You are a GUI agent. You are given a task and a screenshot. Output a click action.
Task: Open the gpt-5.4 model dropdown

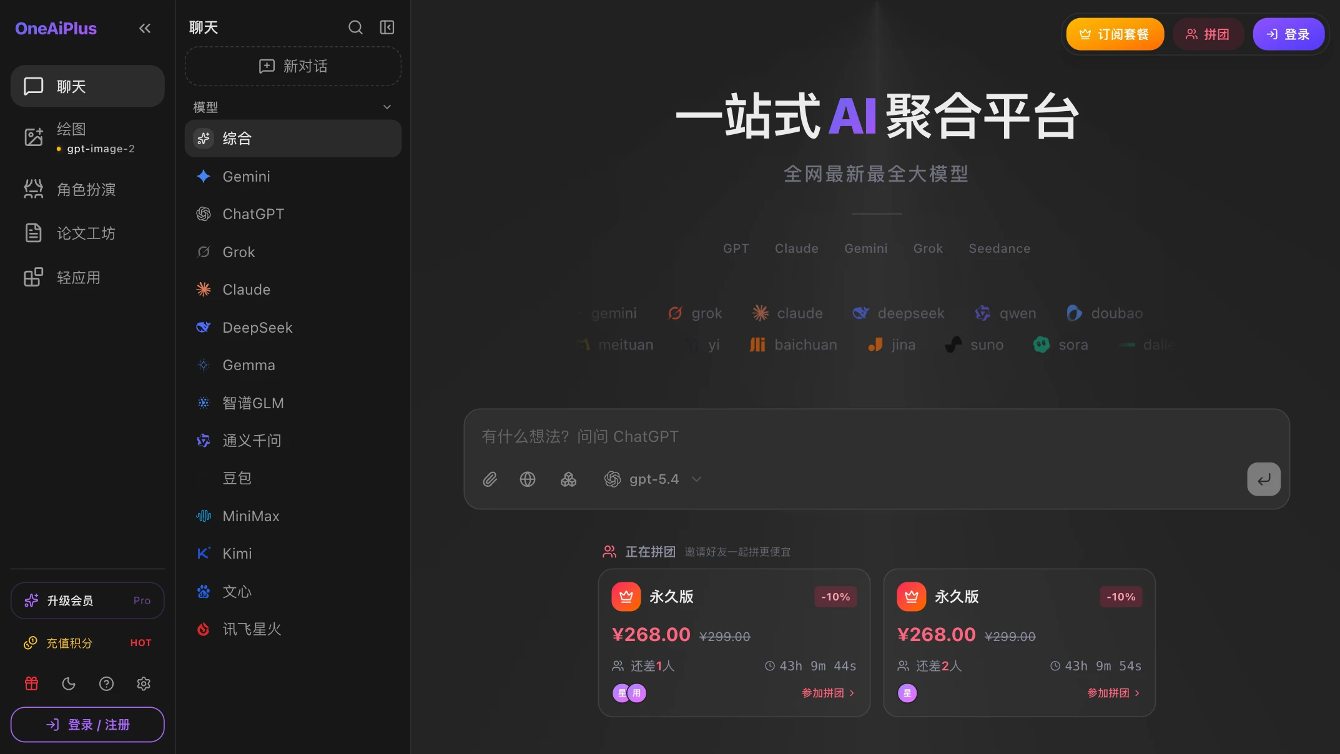click(x=653, y=479)
